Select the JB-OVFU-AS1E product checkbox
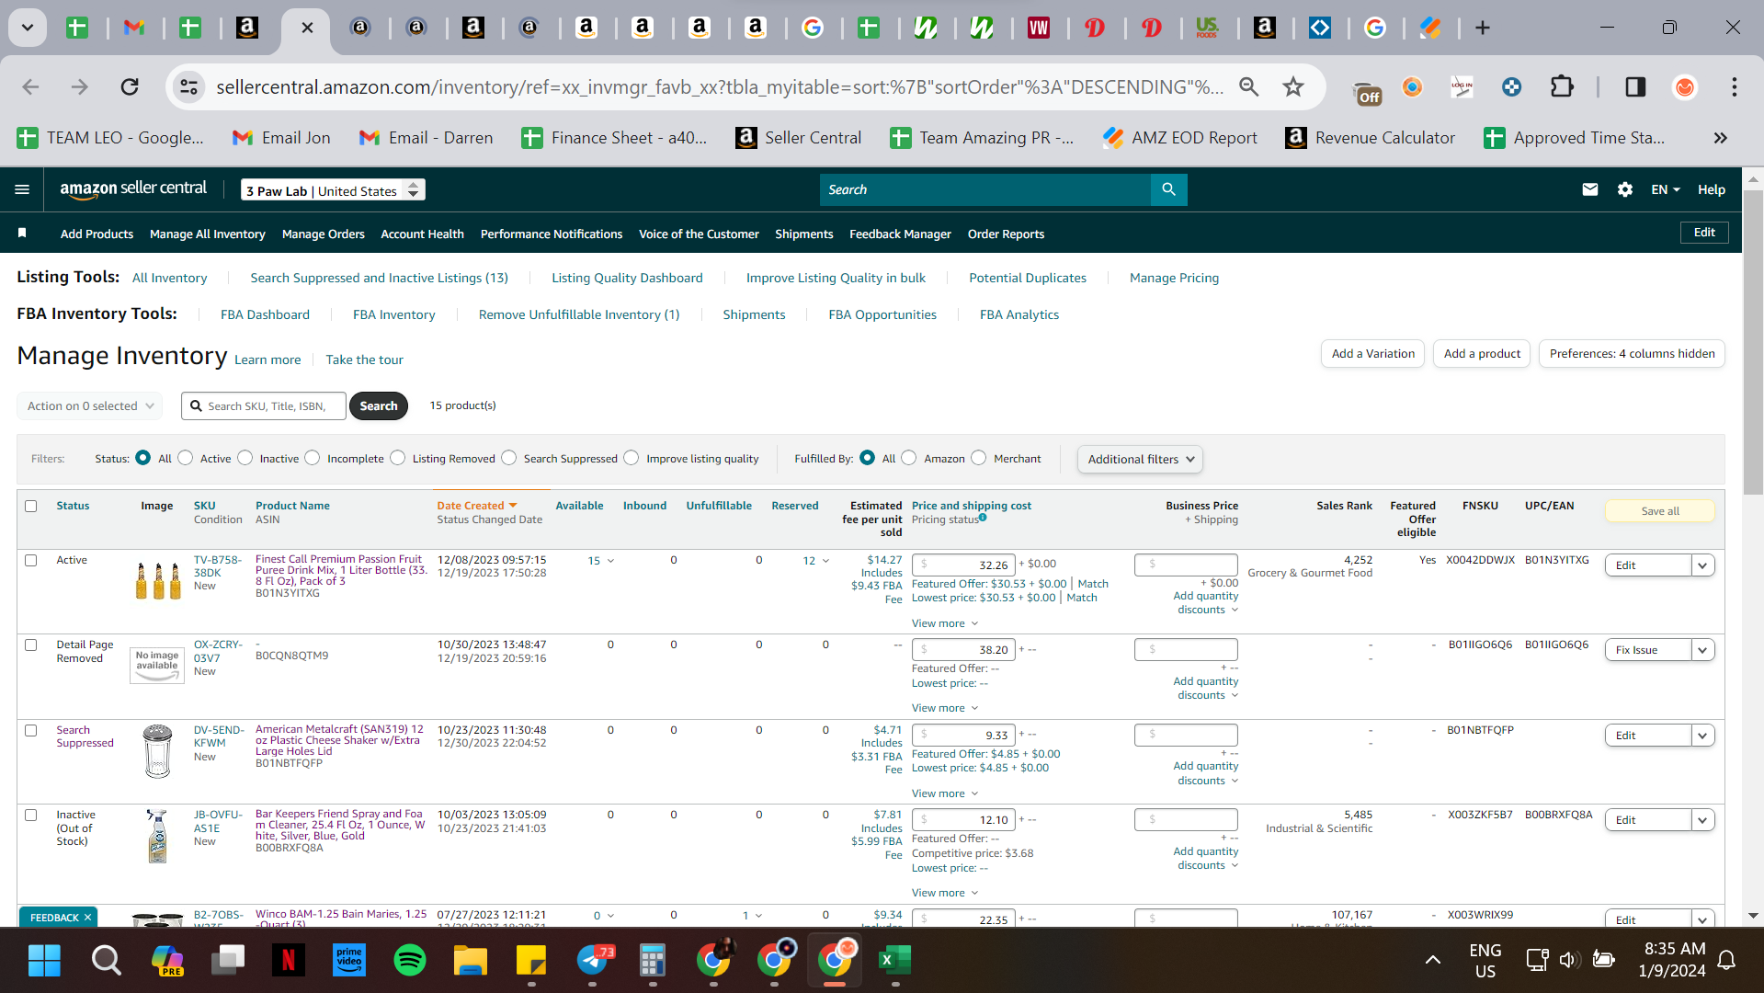 tap(31, 815)
